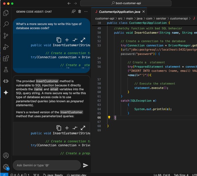Click 'Java: Ready' in the status bar
Image resolution: width=197 pixels, height=176 pixels.
pyautogui.click(x=53, y=175)
